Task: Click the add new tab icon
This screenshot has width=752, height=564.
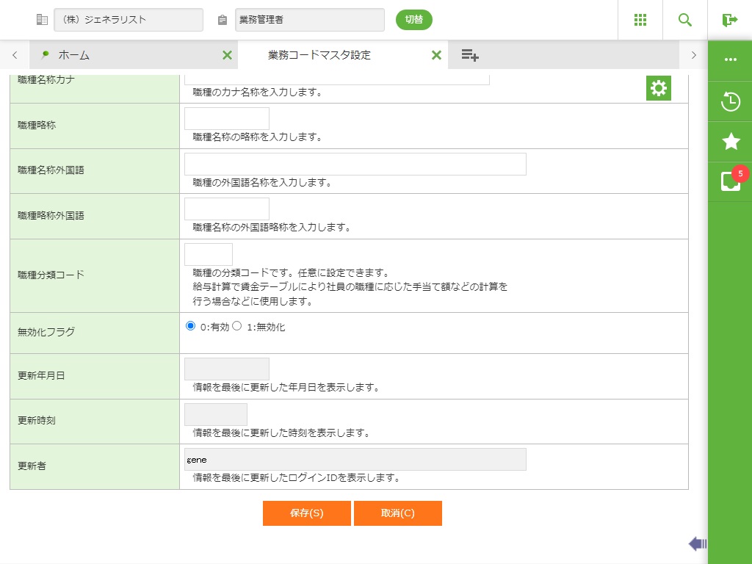Action: coord(470,55)
